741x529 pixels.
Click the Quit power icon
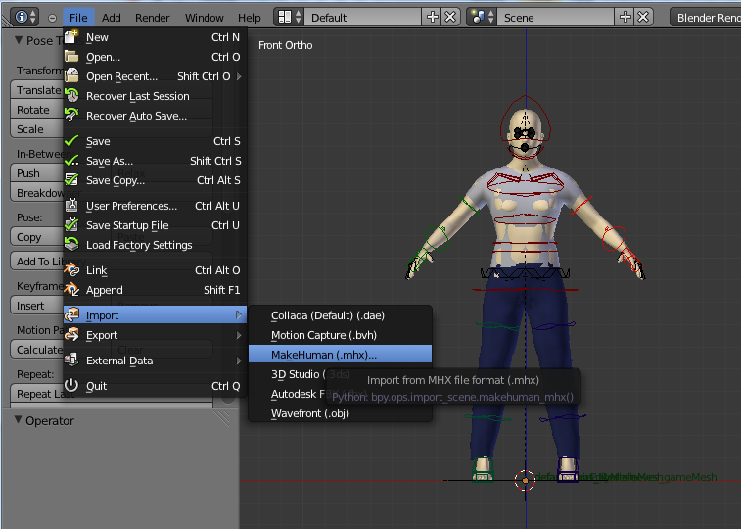click(71, 385)
